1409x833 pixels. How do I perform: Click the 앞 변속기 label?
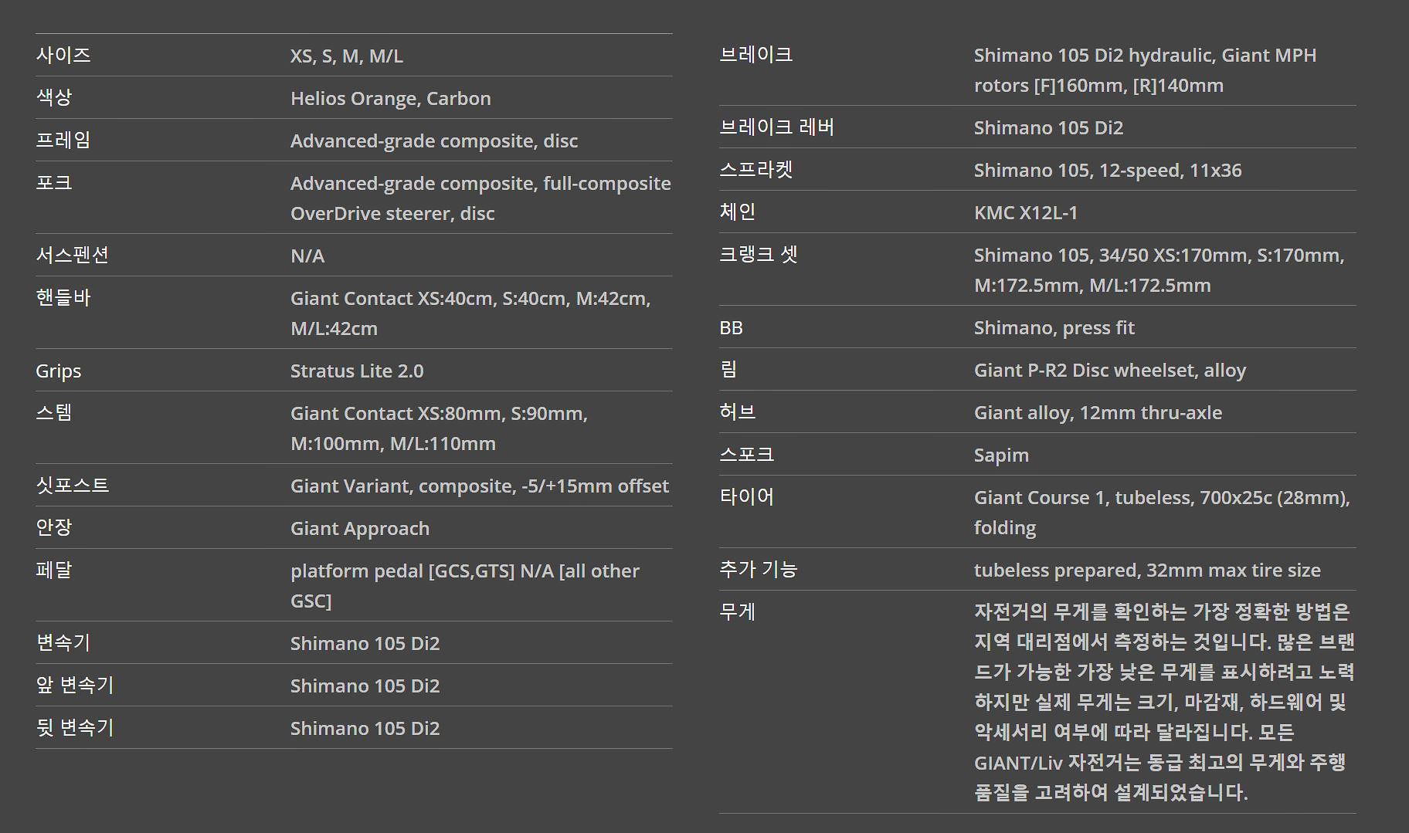coord(75,685)
